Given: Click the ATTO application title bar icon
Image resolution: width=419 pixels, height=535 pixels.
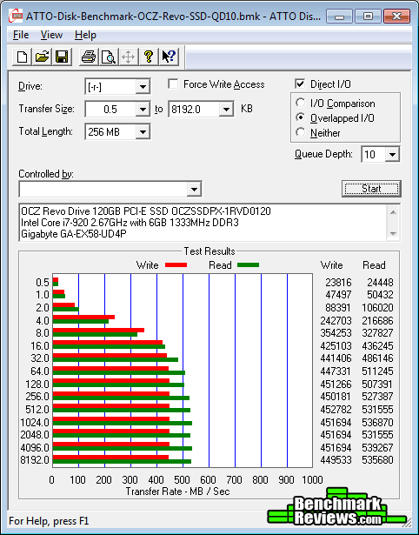Looking at the screenshot, I should tap(16, 16).
